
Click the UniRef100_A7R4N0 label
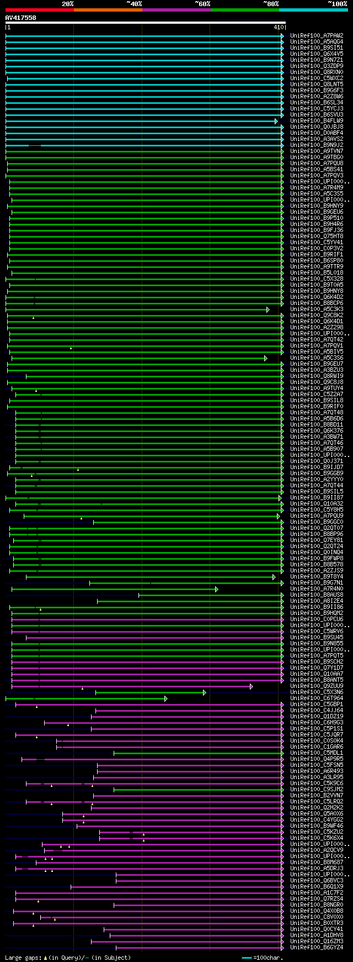point(317,589)
